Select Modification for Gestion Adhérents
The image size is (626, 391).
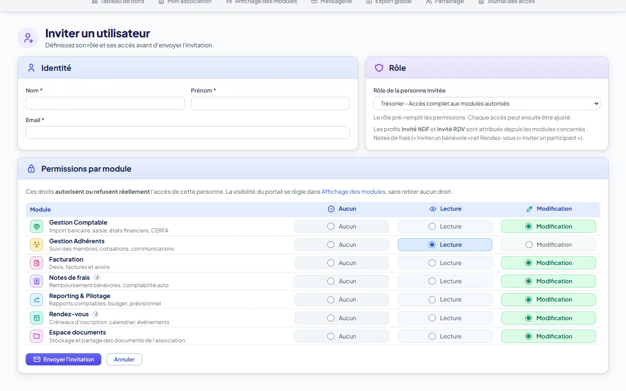(x=549, y=245)
